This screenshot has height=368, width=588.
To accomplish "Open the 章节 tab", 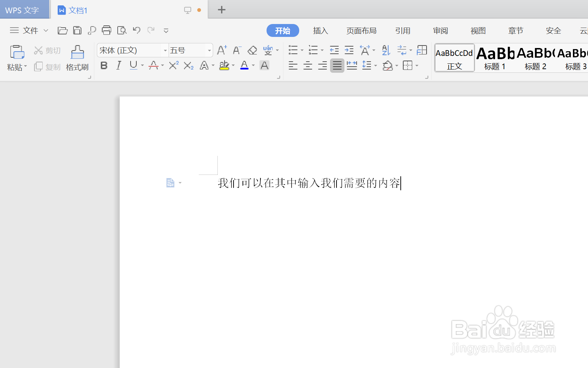I will click(x=516, y=30).
